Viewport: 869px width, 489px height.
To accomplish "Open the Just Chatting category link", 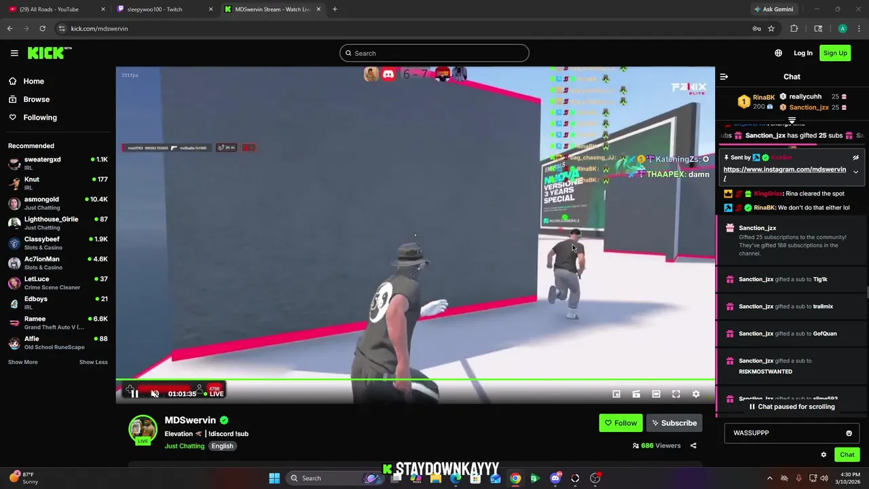I will 184,446.
